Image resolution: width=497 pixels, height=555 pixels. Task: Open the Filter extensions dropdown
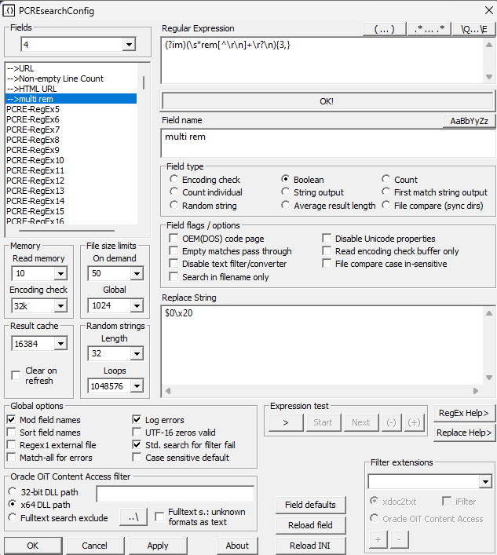point(485,482)
